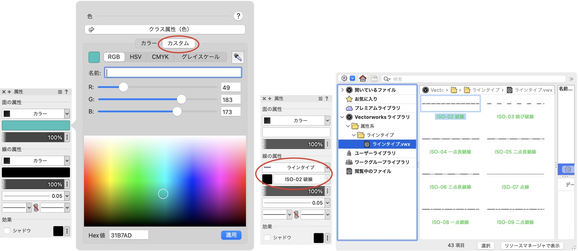Image resolution: width=578 pixels, height=251 pixels.
Task: Click the help icon of the right attributes palette
Action: [327, 99]
